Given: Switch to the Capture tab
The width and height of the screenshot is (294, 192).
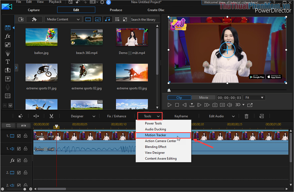Looking at the screenshot, I should pyautogui.click(x=34, y=10).
